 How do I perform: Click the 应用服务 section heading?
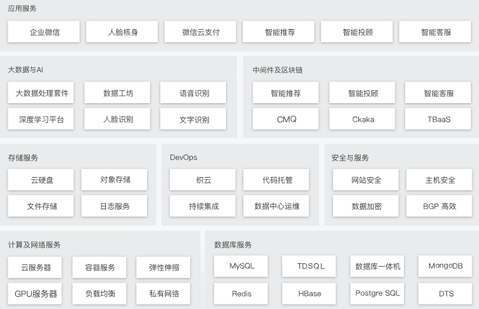tap(22, 8)
